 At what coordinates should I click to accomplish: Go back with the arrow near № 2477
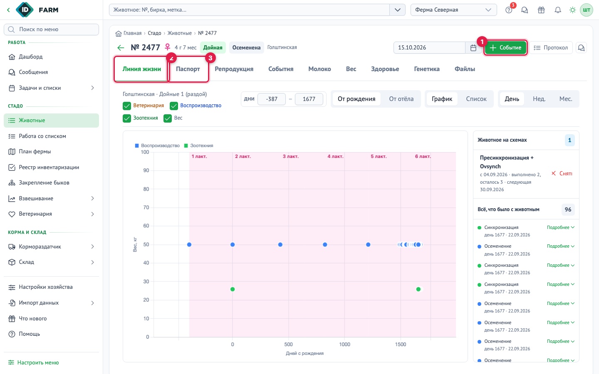coord(121,48)
